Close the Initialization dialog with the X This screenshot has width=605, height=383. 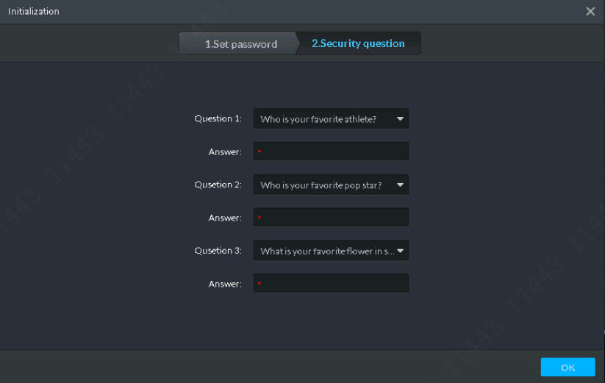[590, 12]
